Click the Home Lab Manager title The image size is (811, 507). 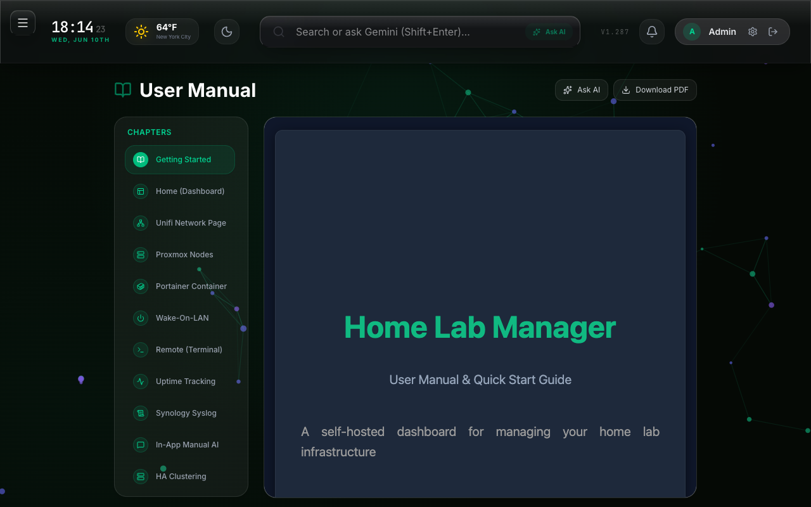(x=480, y=327)
